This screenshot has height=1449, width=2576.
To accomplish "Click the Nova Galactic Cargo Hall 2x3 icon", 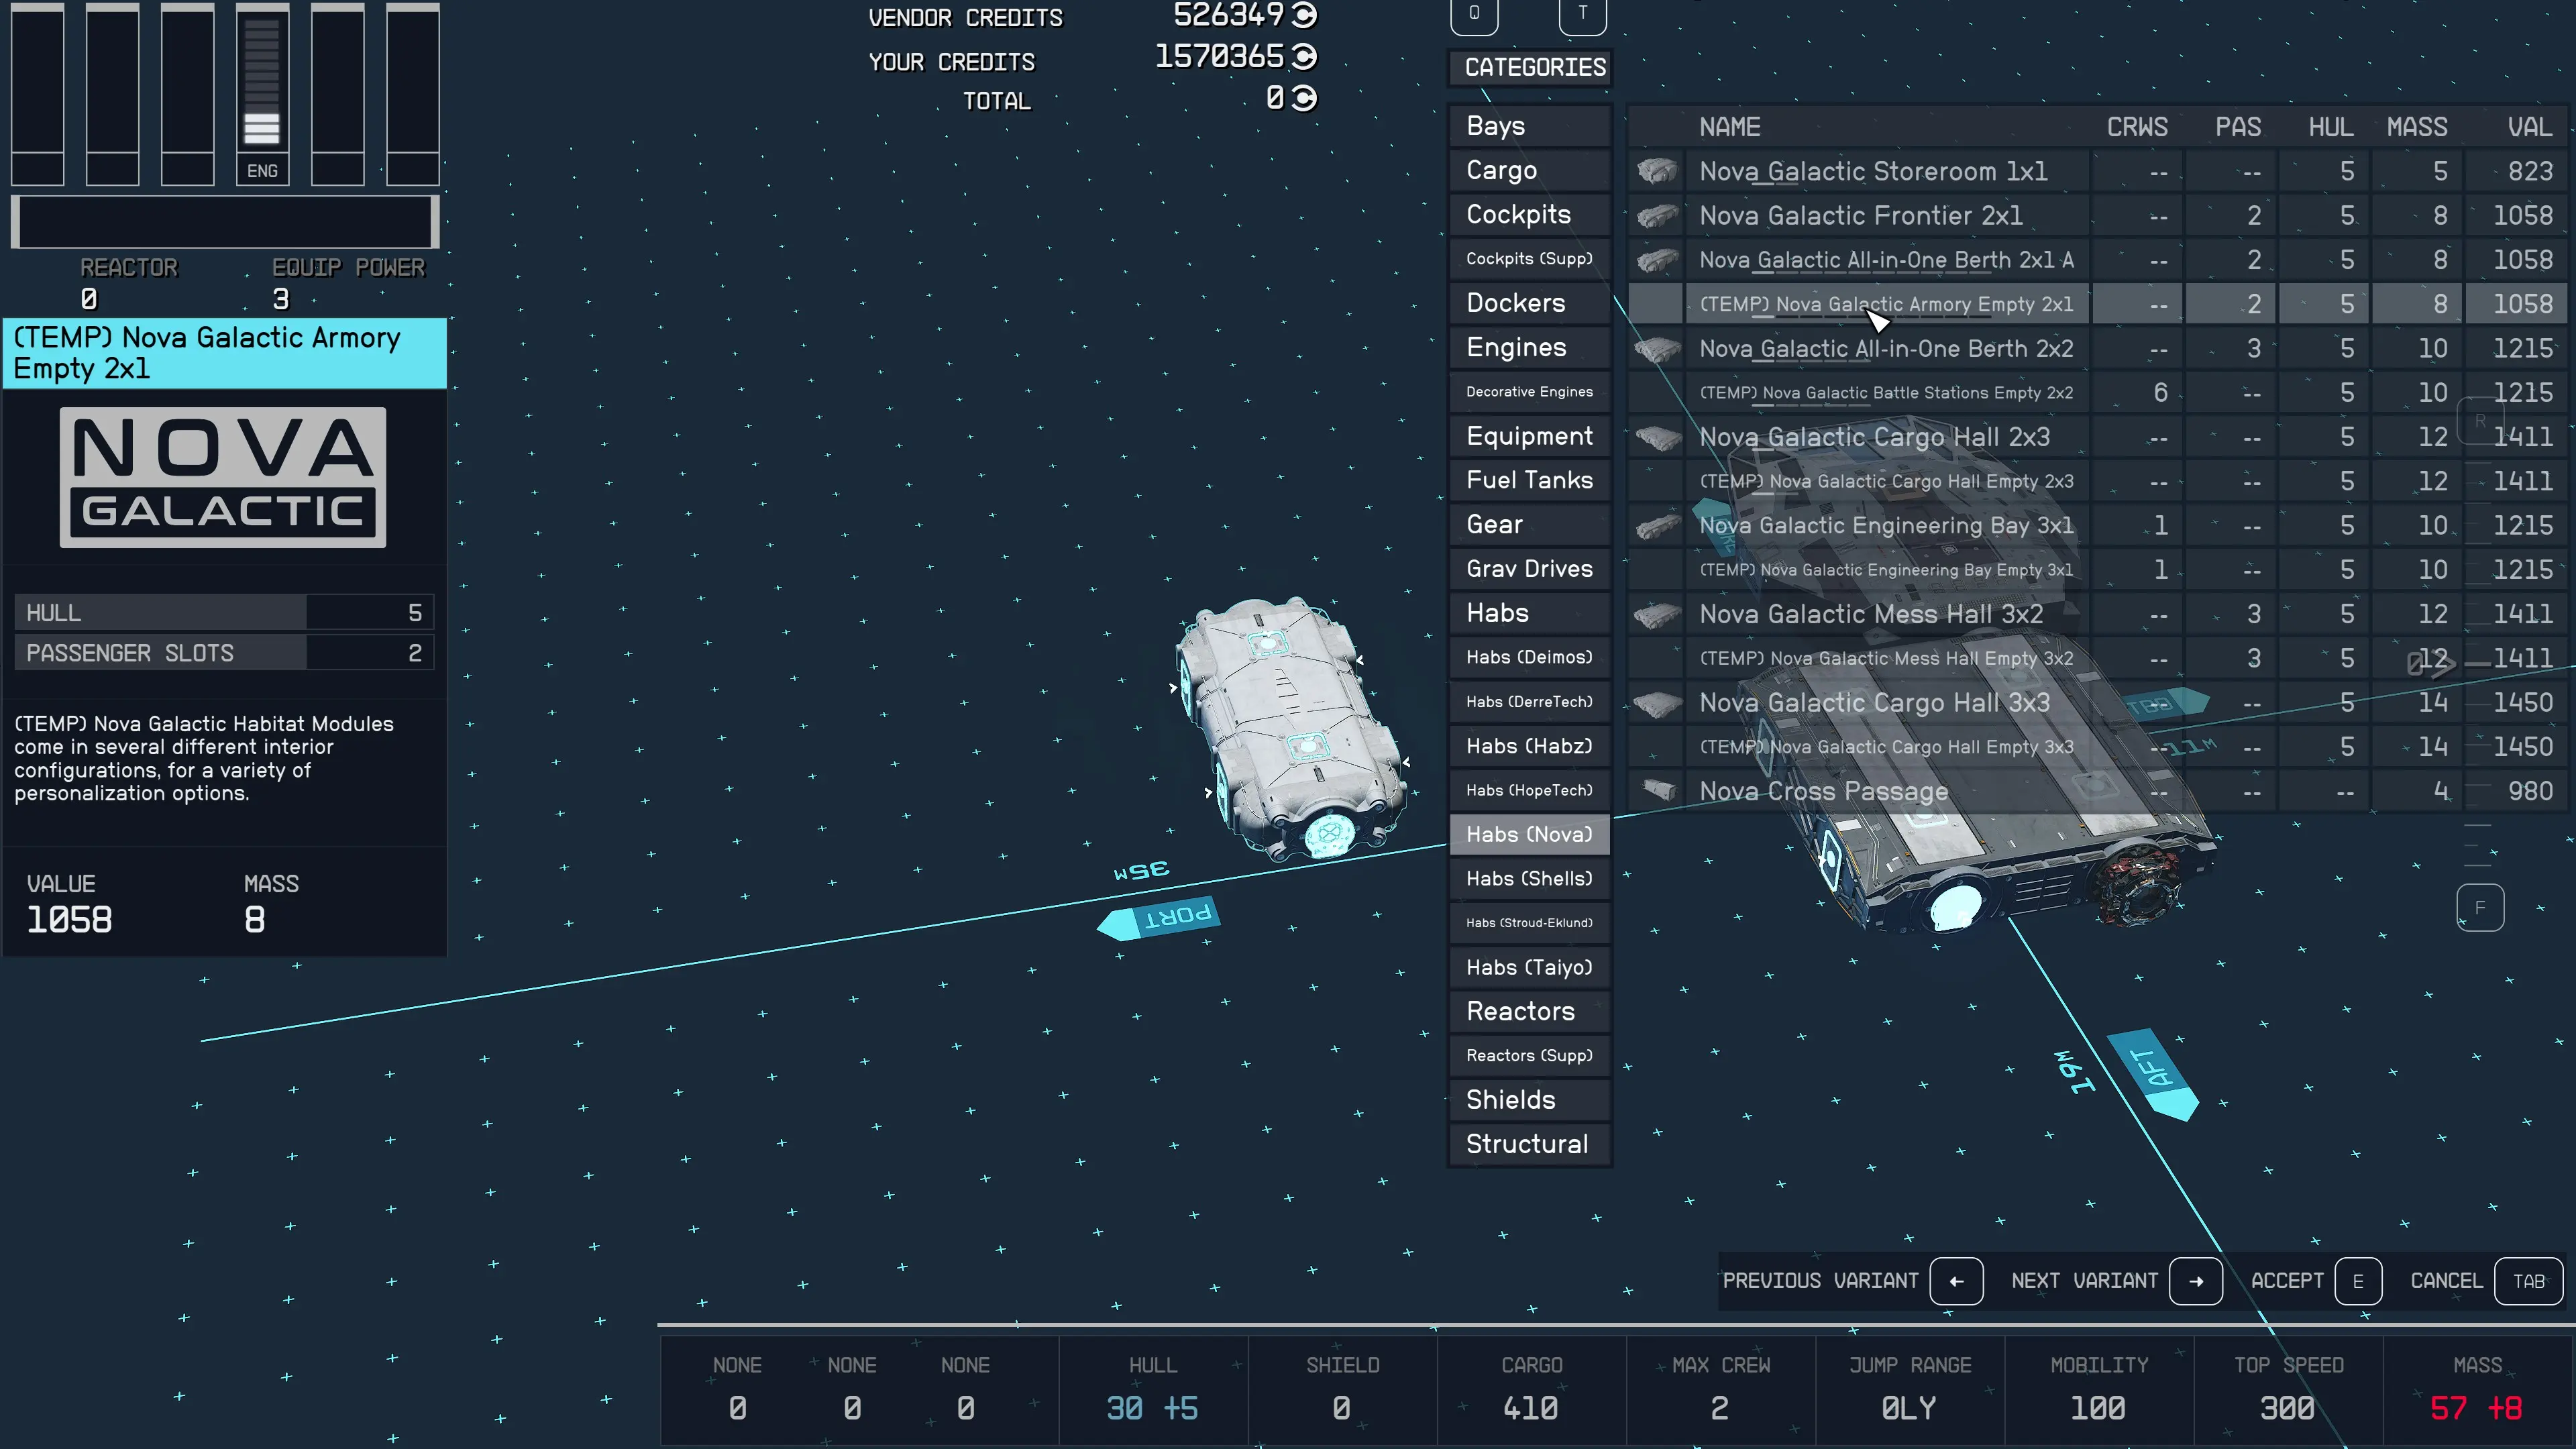I will [1657, 437].
